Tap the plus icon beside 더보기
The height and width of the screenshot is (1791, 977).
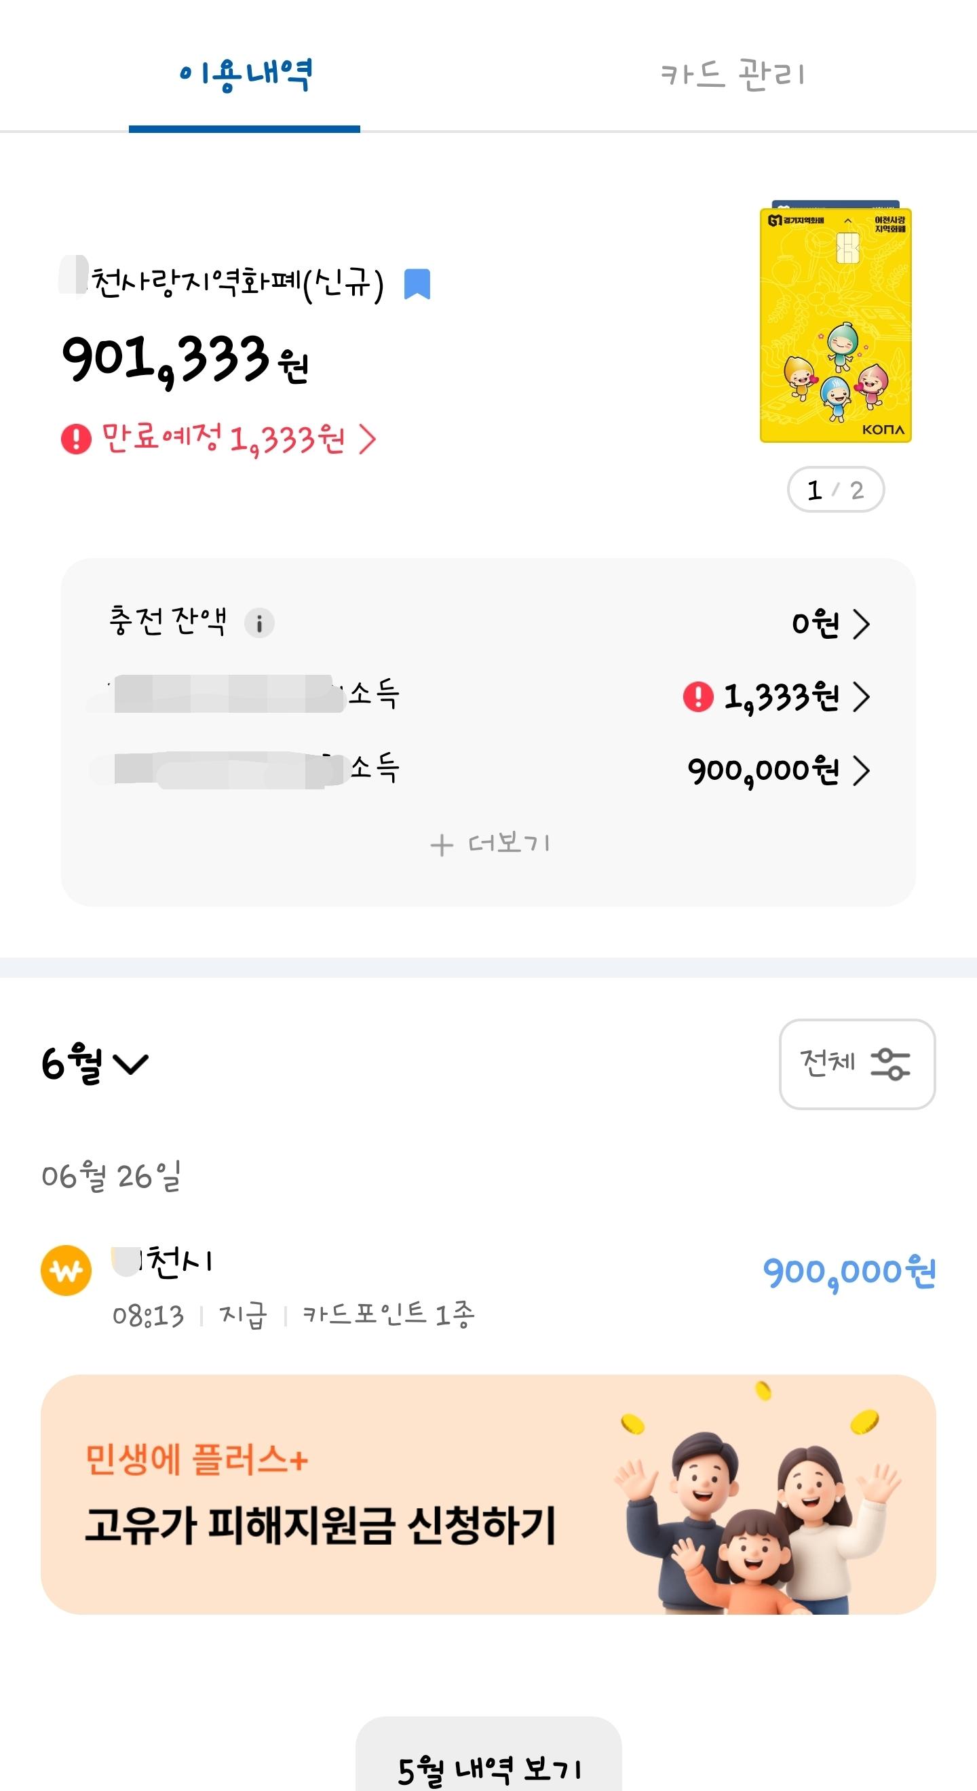(442, 846)
